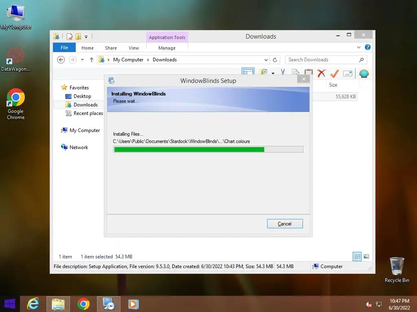Click the new folder icon in title bar

point(78,36)
